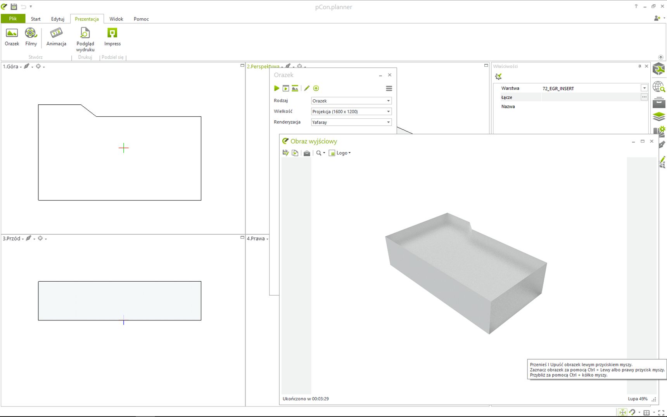
Task: Launch the Impress sharing tool
Action: point(112,37)
